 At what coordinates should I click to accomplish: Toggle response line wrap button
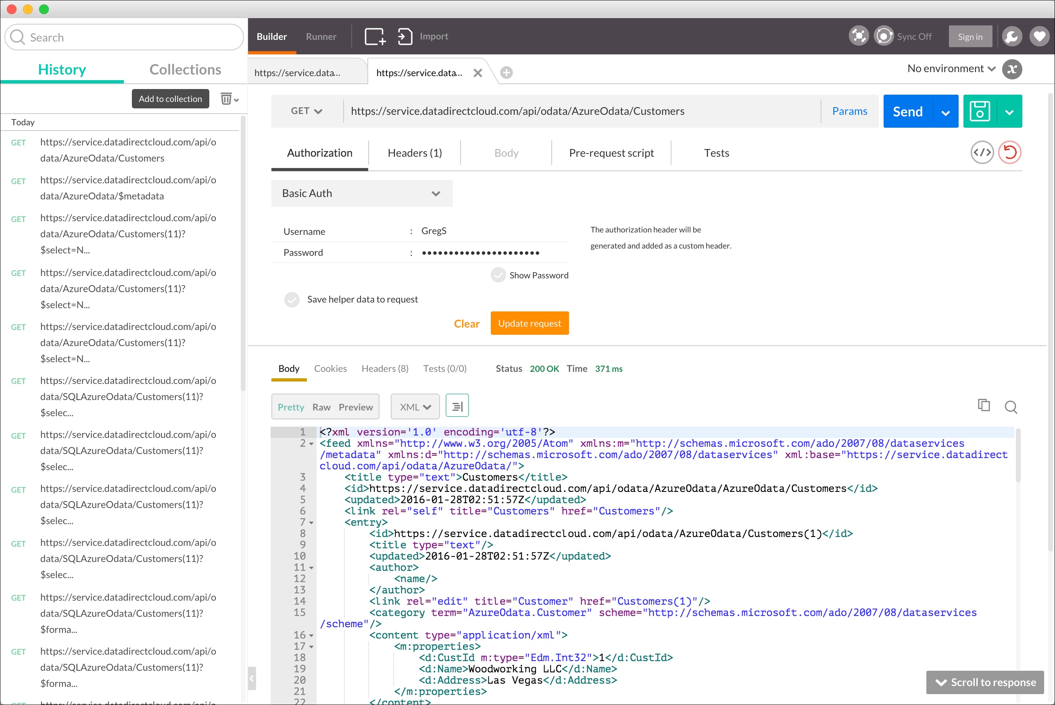pos(457,406)
